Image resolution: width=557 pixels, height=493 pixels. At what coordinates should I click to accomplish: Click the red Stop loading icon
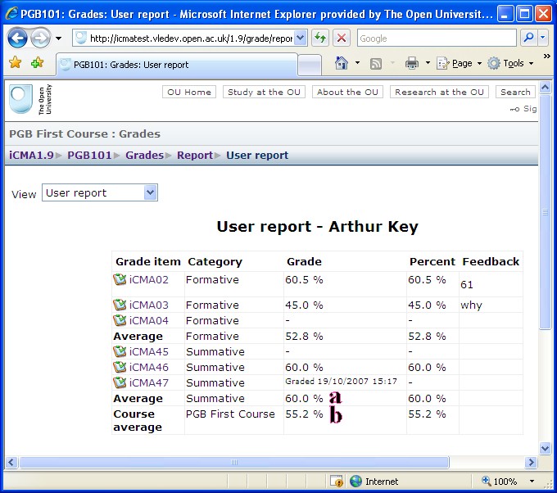click(x=342, y=38)
